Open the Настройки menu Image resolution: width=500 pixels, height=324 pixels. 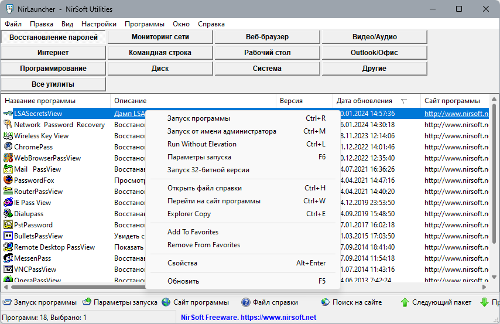point(99,24)
